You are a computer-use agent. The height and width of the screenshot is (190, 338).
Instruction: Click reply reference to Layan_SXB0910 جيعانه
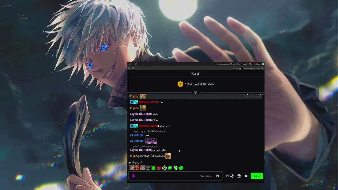(148, 131)
